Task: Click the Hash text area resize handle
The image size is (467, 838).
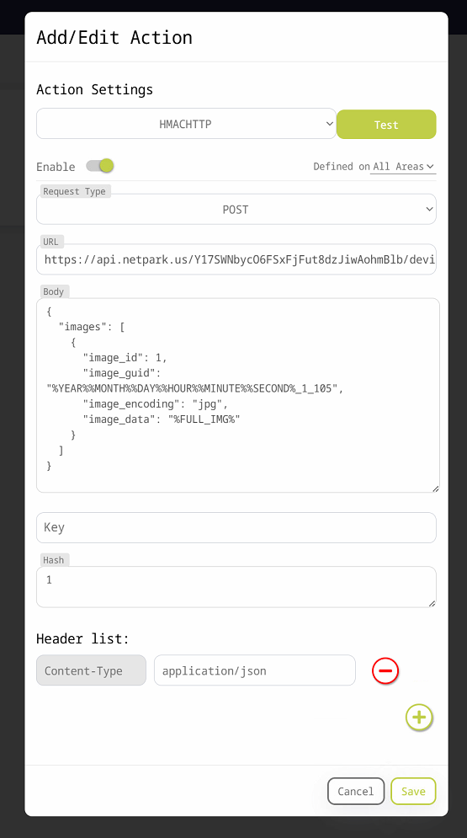Action: coord(433,603)
